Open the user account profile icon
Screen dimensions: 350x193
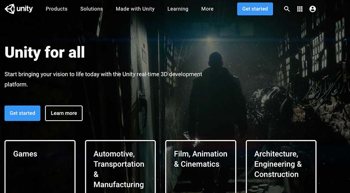[313, 9]
